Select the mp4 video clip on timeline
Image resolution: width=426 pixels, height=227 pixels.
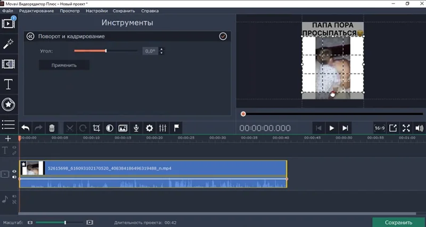pos(153,168)
